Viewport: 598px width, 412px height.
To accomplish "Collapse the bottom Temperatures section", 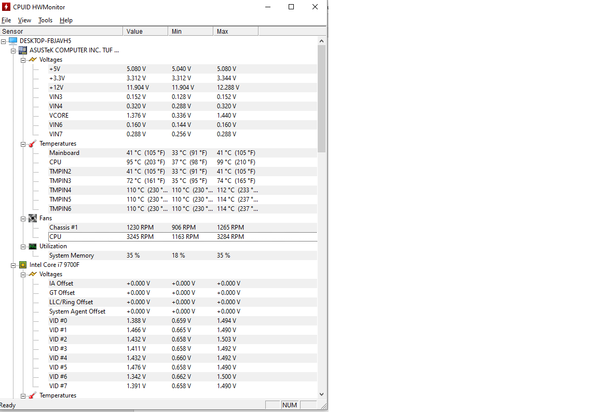I will pos(23,396).
